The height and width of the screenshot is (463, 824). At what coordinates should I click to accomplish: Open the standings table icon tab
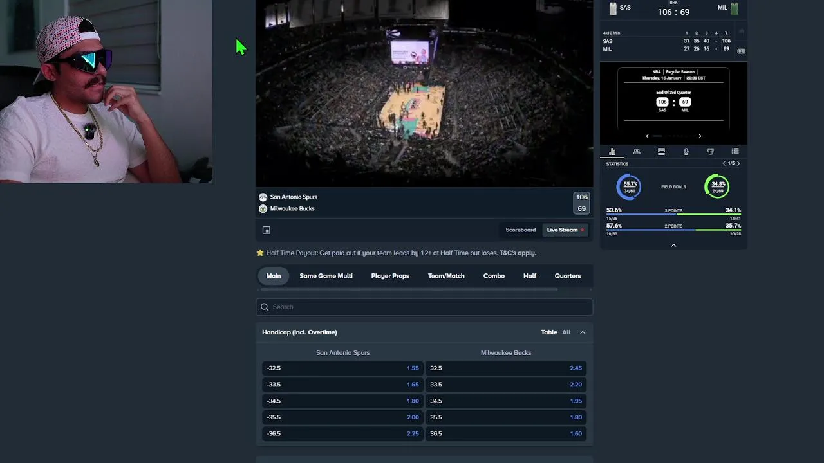coord(661,152)
